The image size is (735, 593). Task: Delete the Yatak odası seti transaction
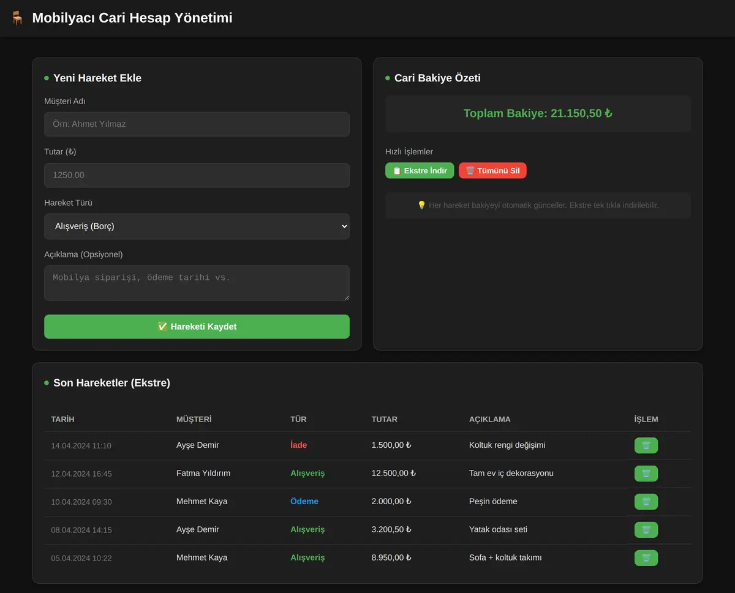(646, 530)
